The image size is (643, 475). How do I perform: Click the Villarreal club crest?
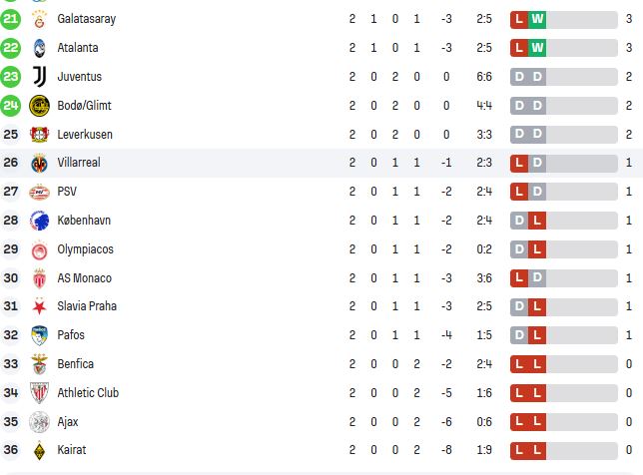coord(40,163)
